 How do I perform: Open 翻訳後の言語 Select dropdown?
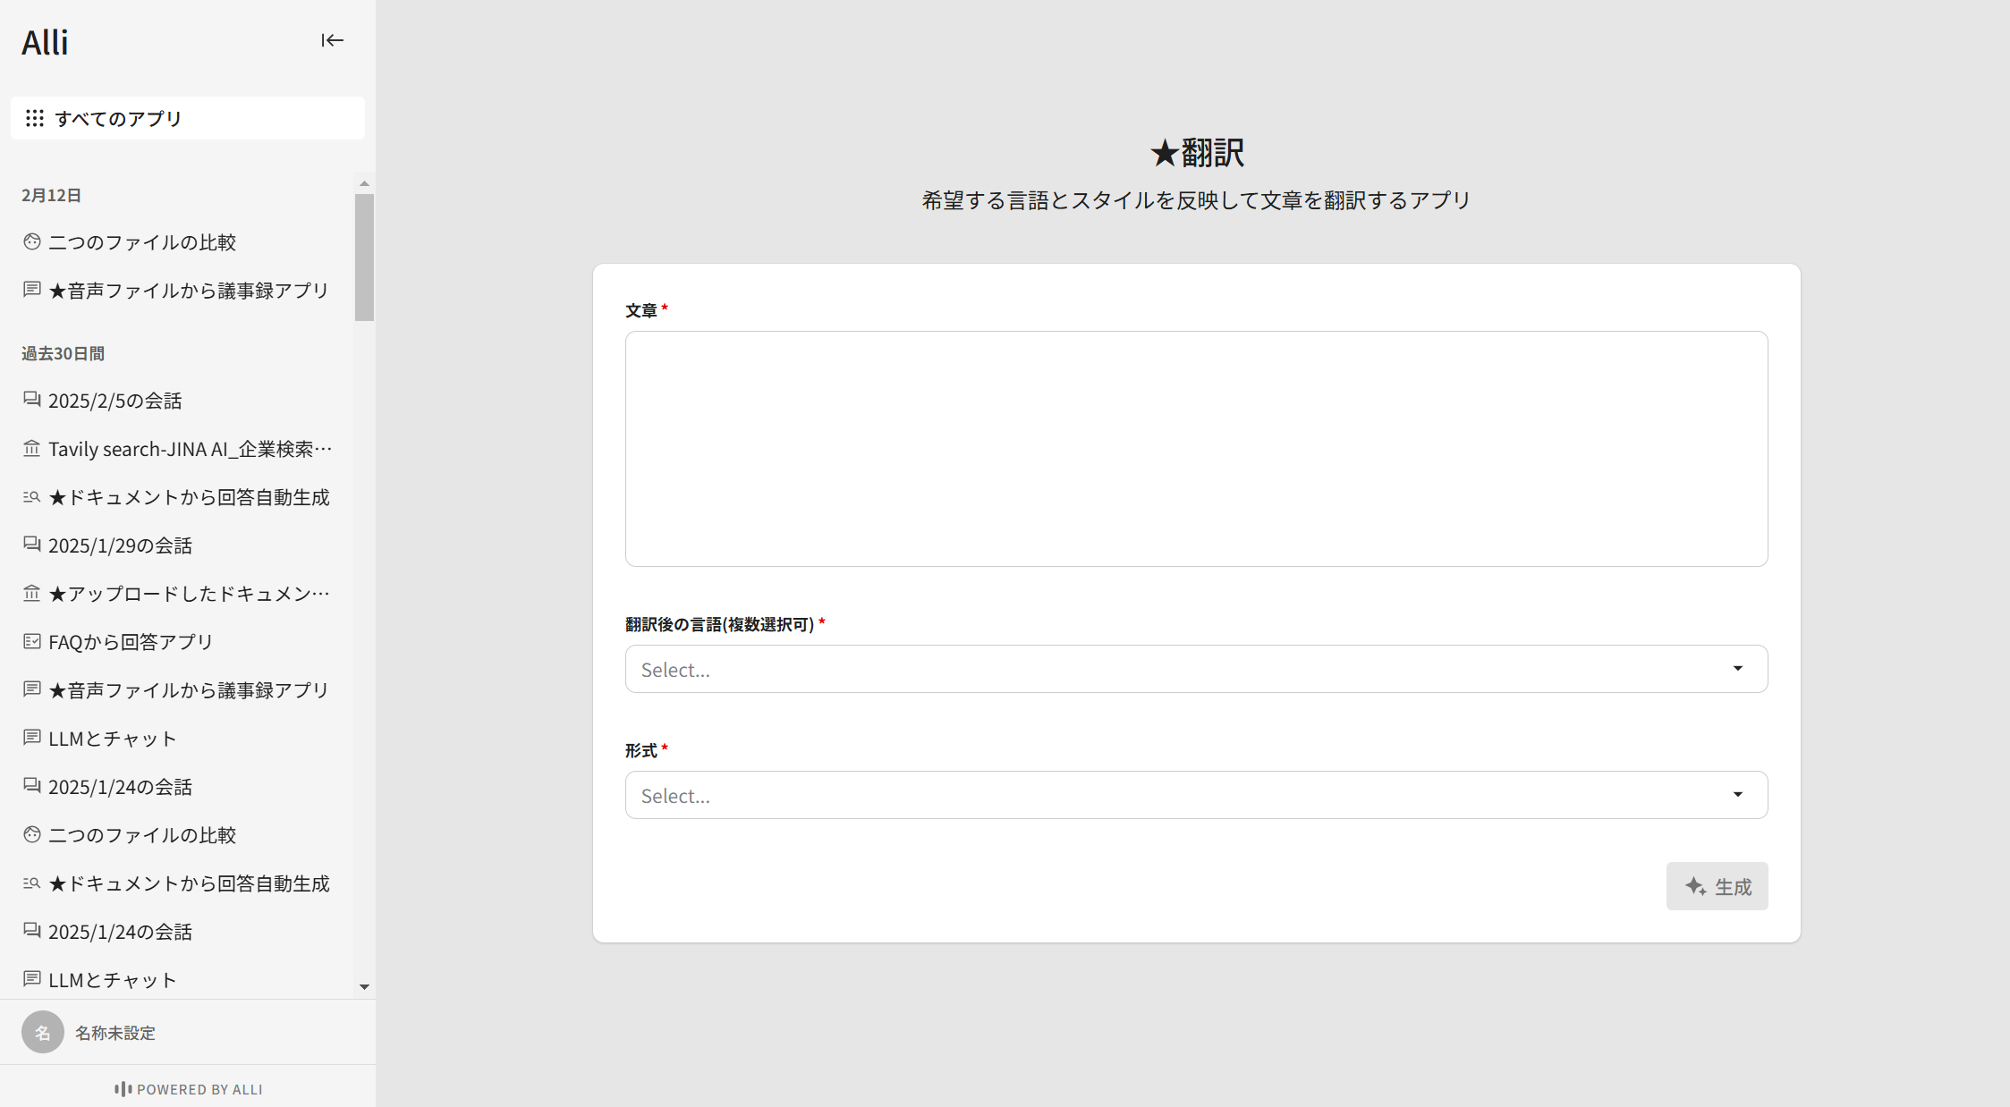[1195, 669]
